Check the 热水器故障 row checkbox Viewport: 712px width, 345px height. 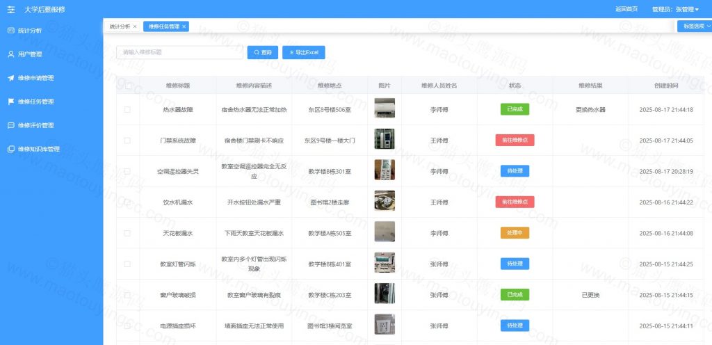tap(127, 109)
